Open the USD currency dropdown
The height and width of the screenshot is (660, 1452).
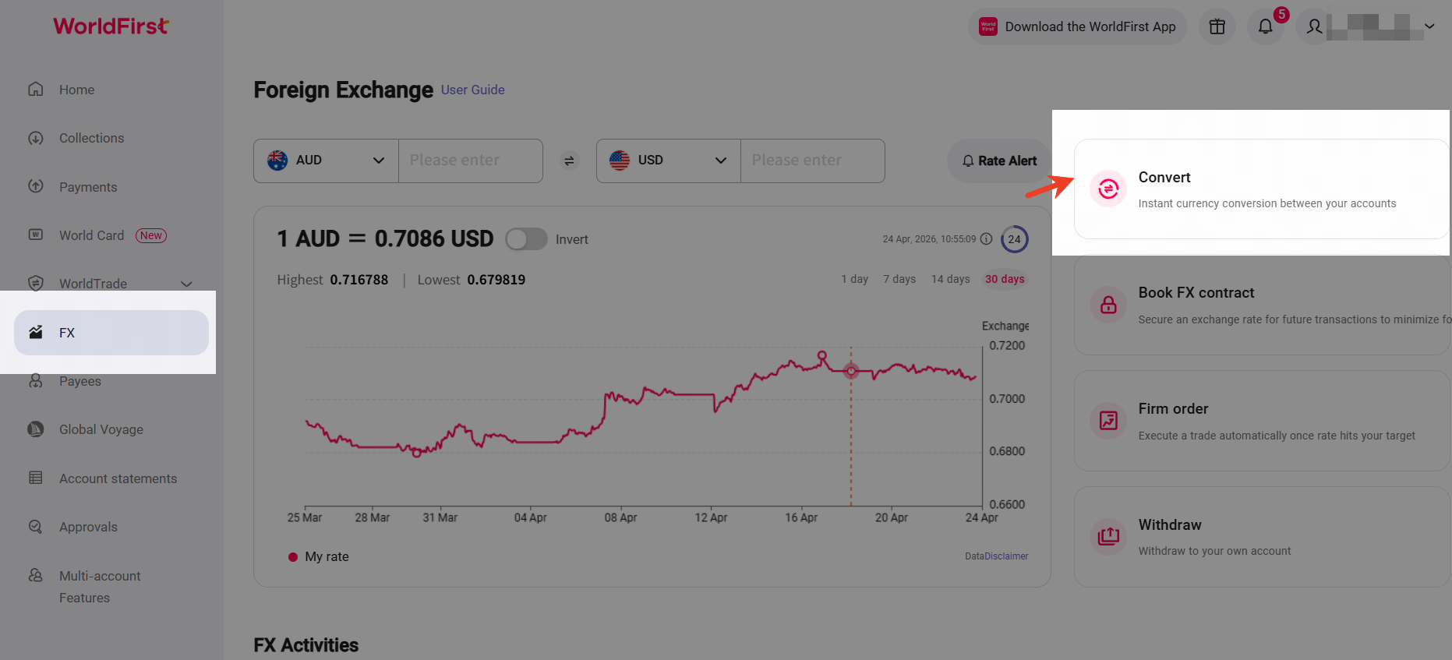669,161
